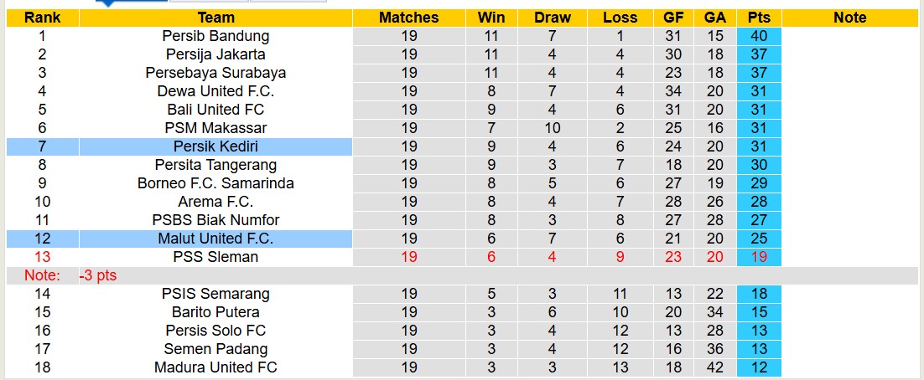Click the Team column header
924x380 pixels.
pos(215,18)
